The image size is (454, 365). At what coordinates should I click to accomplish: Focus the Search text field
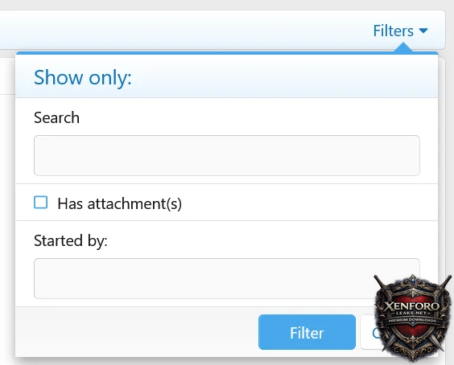click(227, 155)
